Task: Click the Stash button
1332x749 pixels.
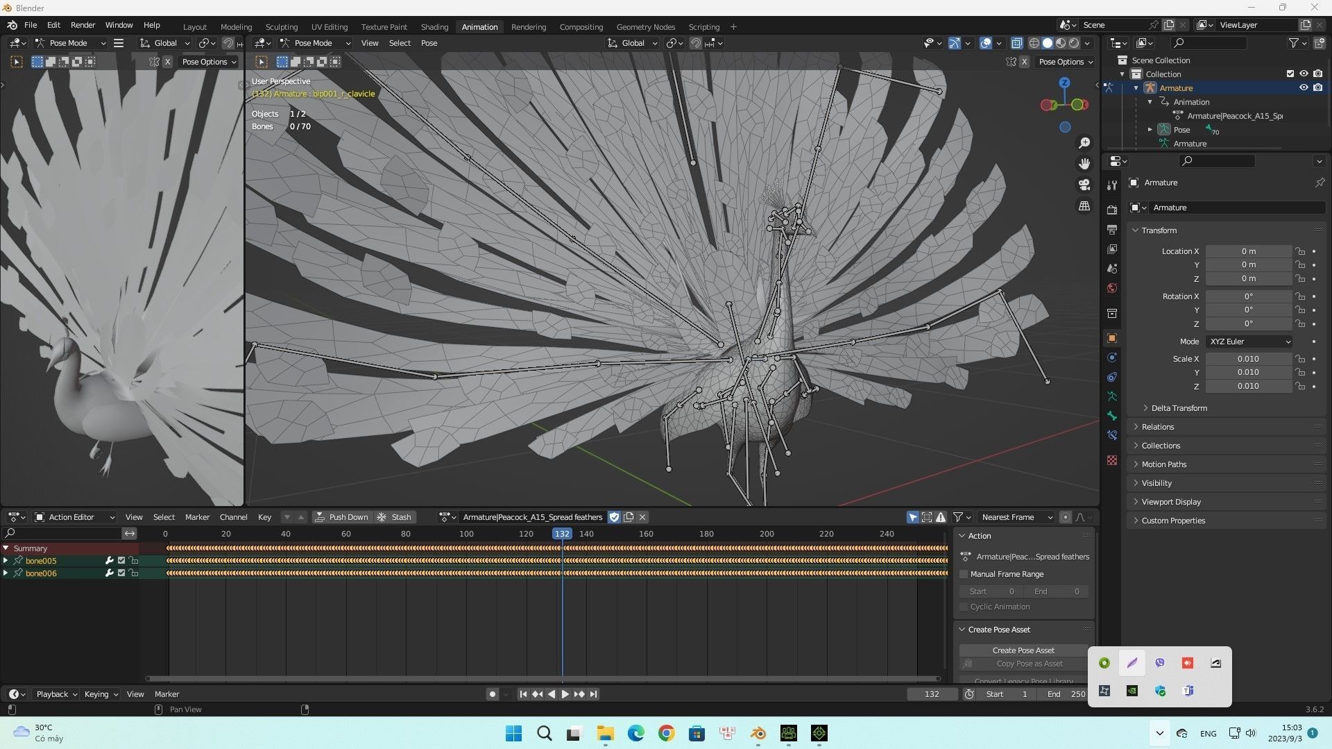Action: point(394,517)
